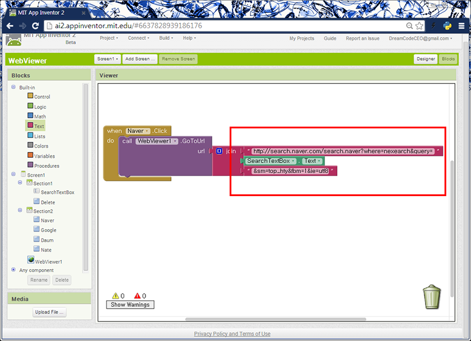This screenshot has height=341, width=471.
Task: Click the Upload File button
Action: (49, 312)
